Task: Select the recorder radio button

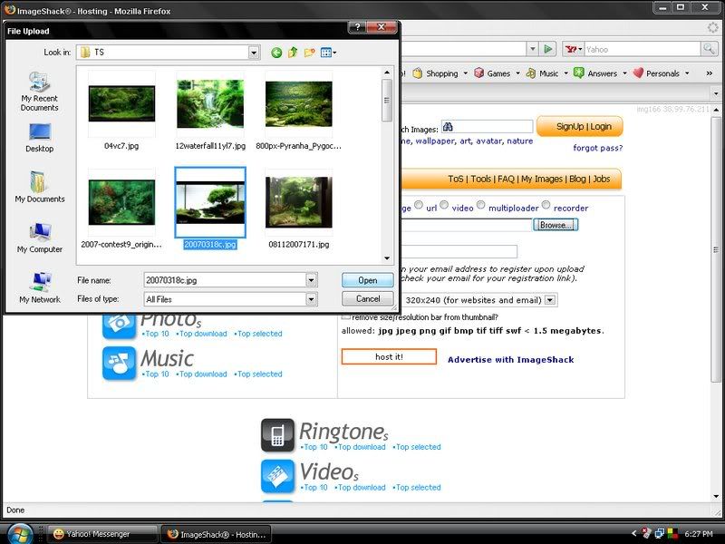Action: tap(546, 205)
